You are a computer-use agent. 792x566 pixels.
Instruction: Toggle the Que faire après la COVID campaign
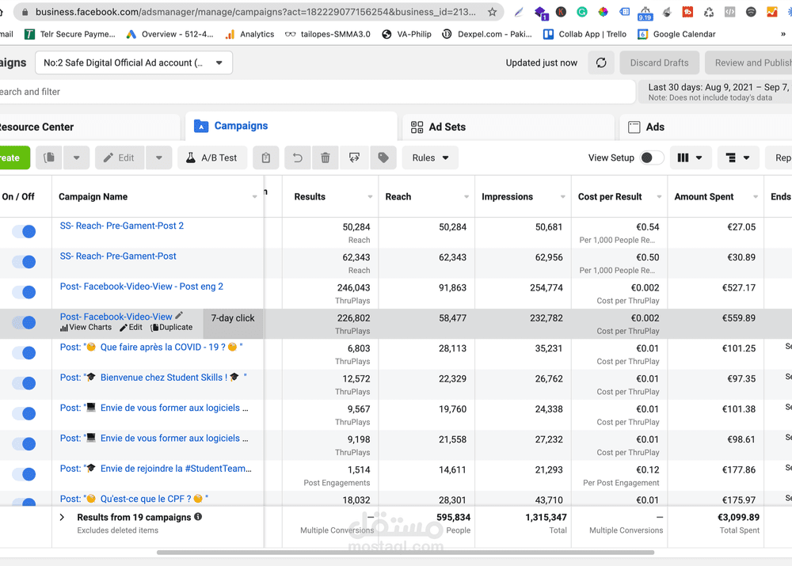coord(25,353)
